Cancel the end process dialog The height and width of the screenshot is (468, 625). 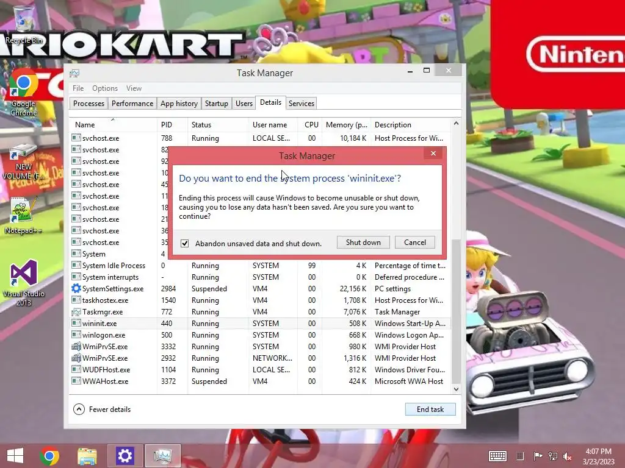tap(414, 243)
